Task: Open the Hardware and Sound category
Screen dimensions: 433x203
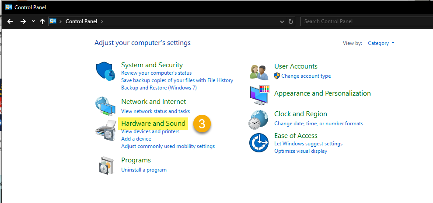Action: [x=153, y=123]
